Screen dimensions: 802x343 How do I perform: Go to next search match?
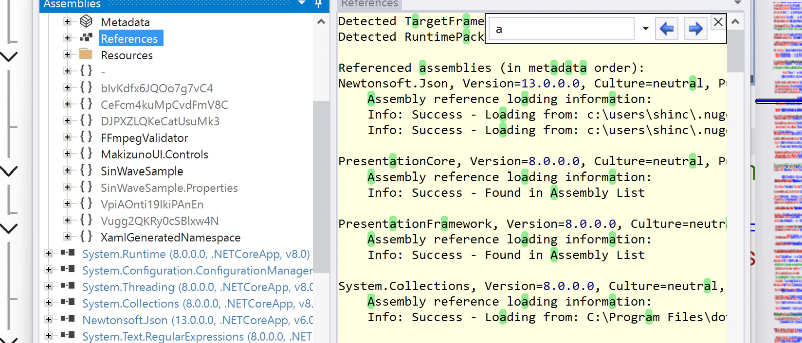[x=696, y=29]
